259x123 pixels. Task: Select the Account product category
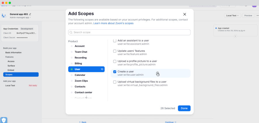86,46
